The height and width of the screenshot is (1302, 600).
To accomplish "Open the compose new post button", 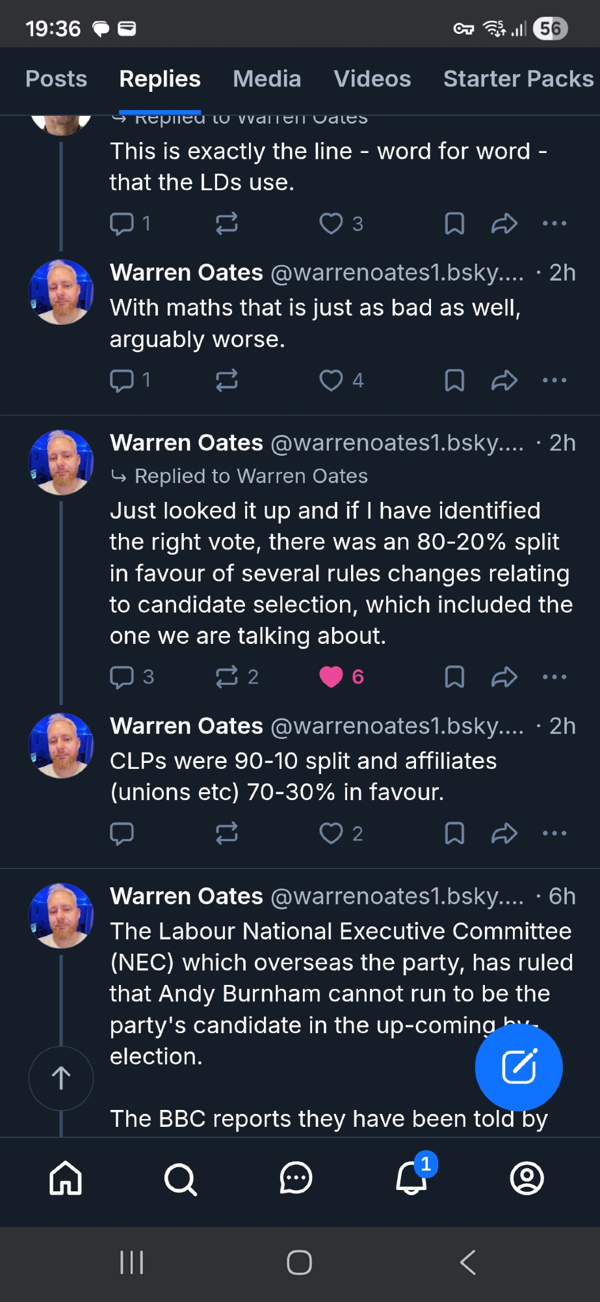I will [x=518, y=1067].
